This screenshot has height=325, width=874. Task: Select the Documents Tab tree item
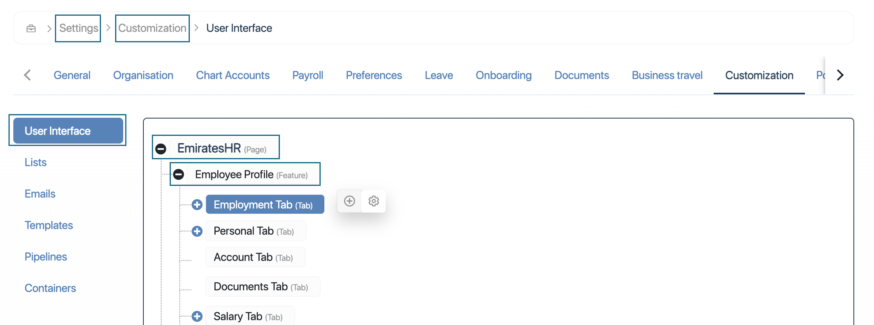coord(262,287)
